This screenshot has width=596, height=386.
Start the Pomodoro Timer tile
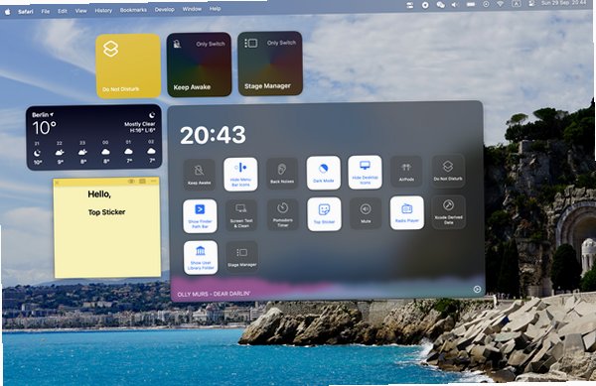[x=283, y=214]
